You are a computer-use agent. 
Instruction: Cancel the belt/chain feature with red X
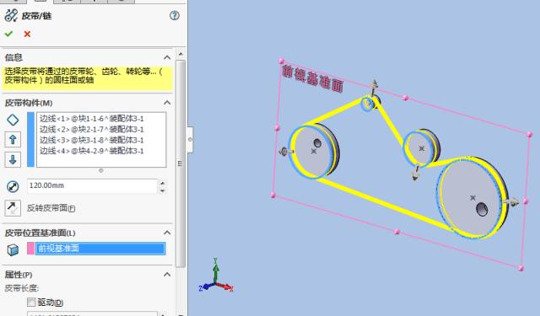[x=27, y=34]
